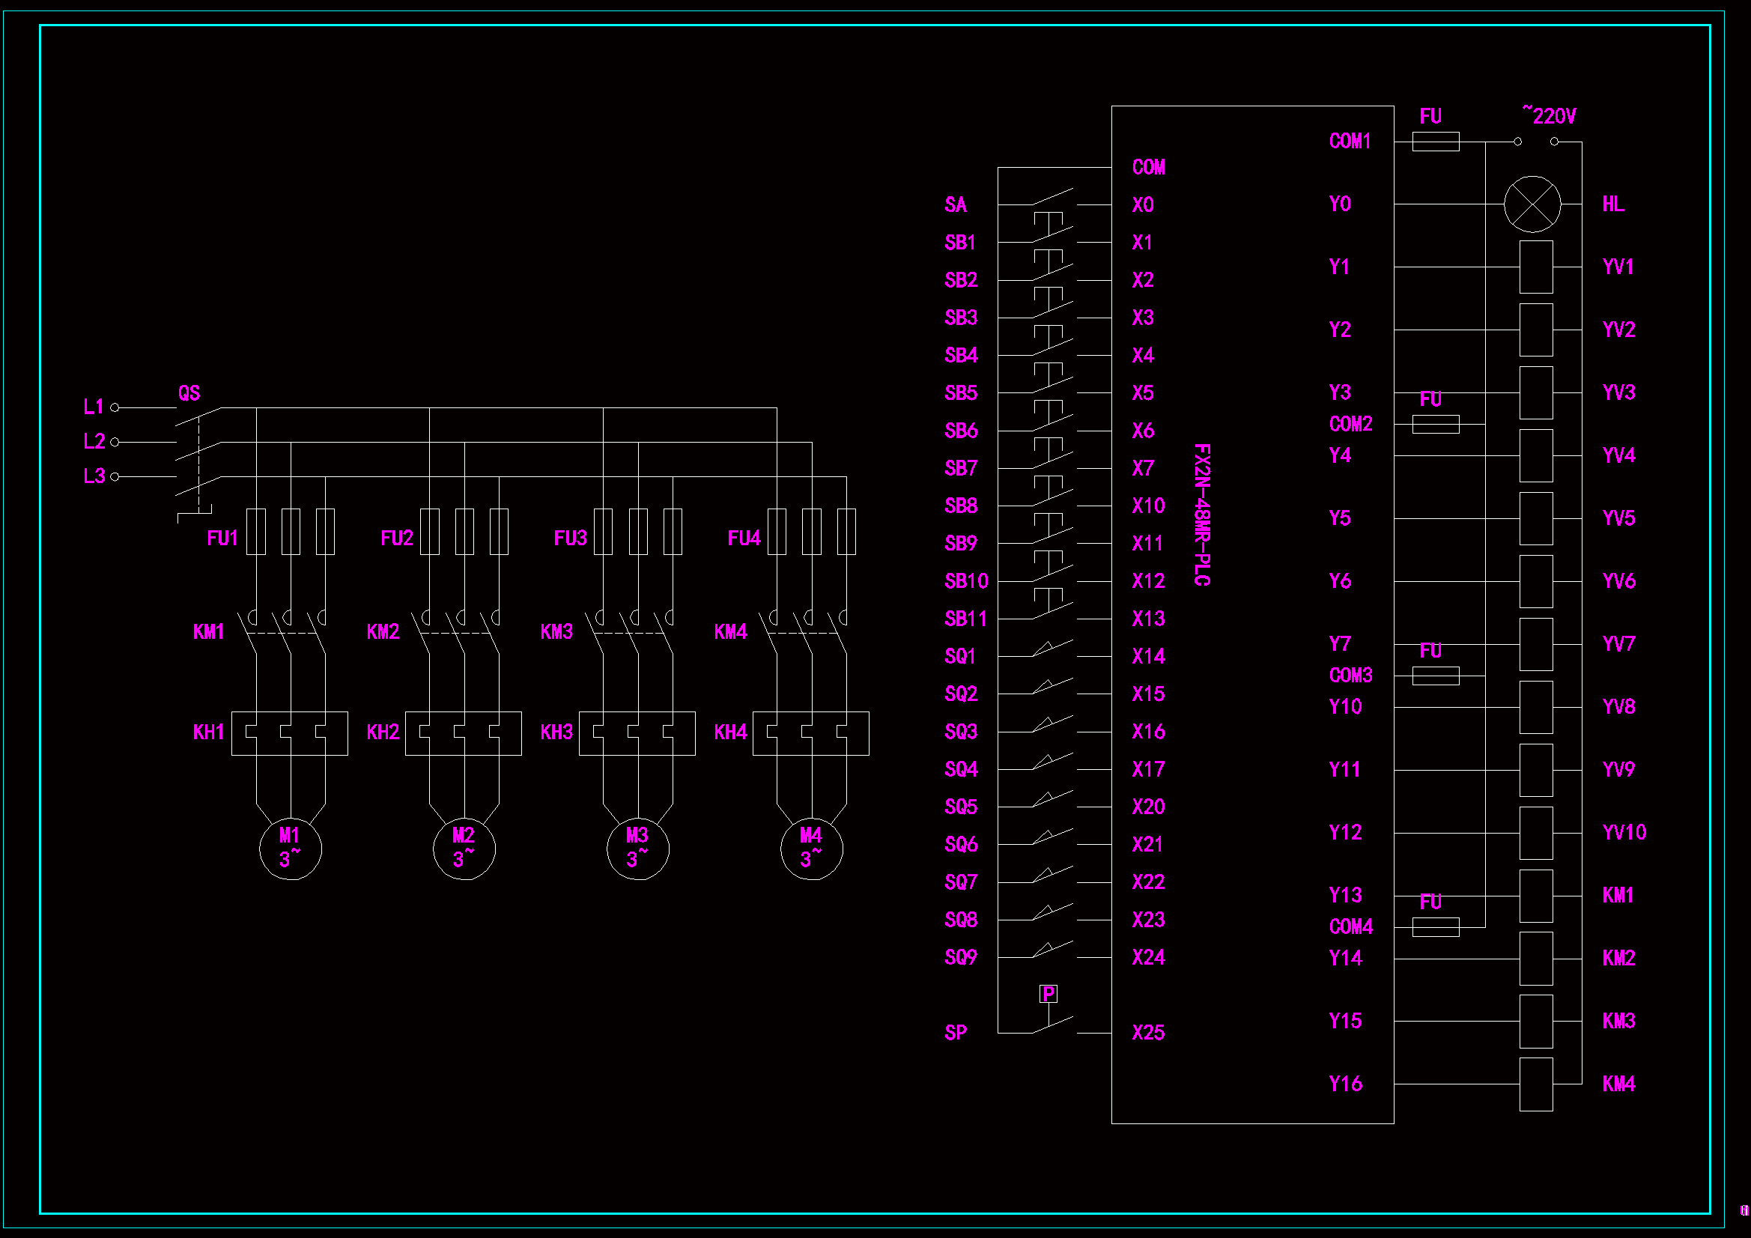This screenshot has height=1238, width=1751.
Task: Select the KH3 thermal relay box
Action: [637, 734]
